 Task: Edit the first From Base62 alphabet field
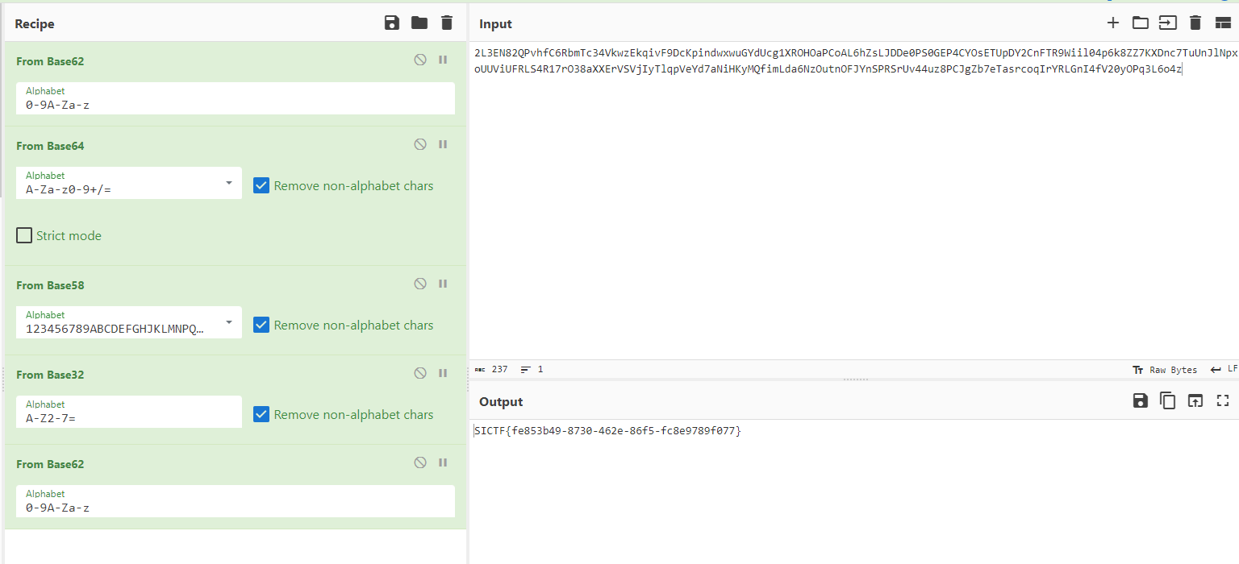coord(236,104)
